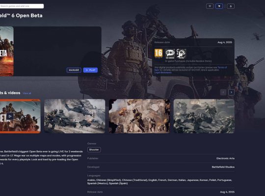Click the PEGI 16 age rating badge

coord(159,53)
